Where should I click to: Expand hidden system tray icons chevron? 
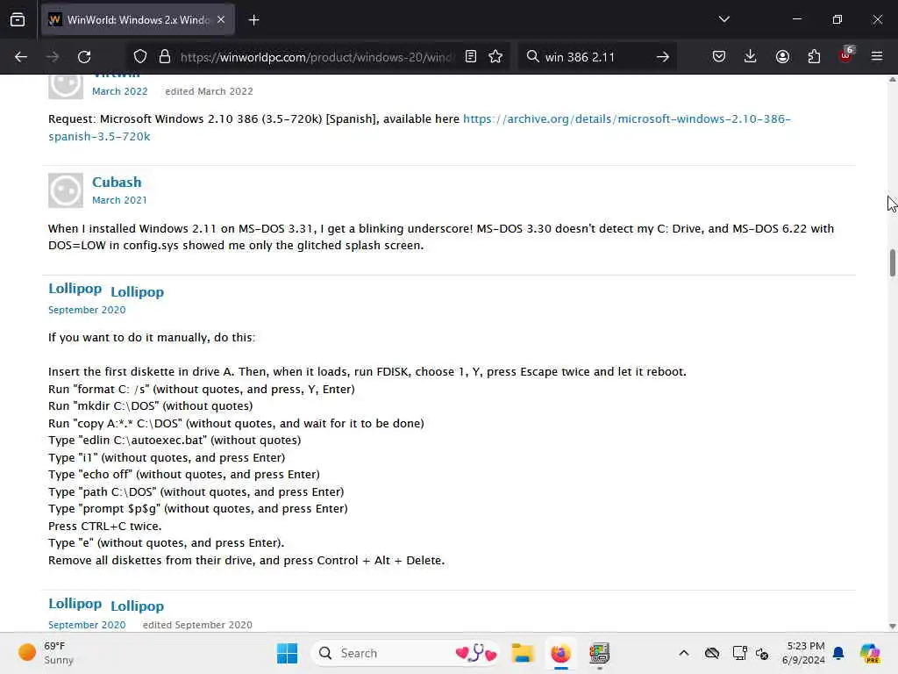(x=684, y=653)
